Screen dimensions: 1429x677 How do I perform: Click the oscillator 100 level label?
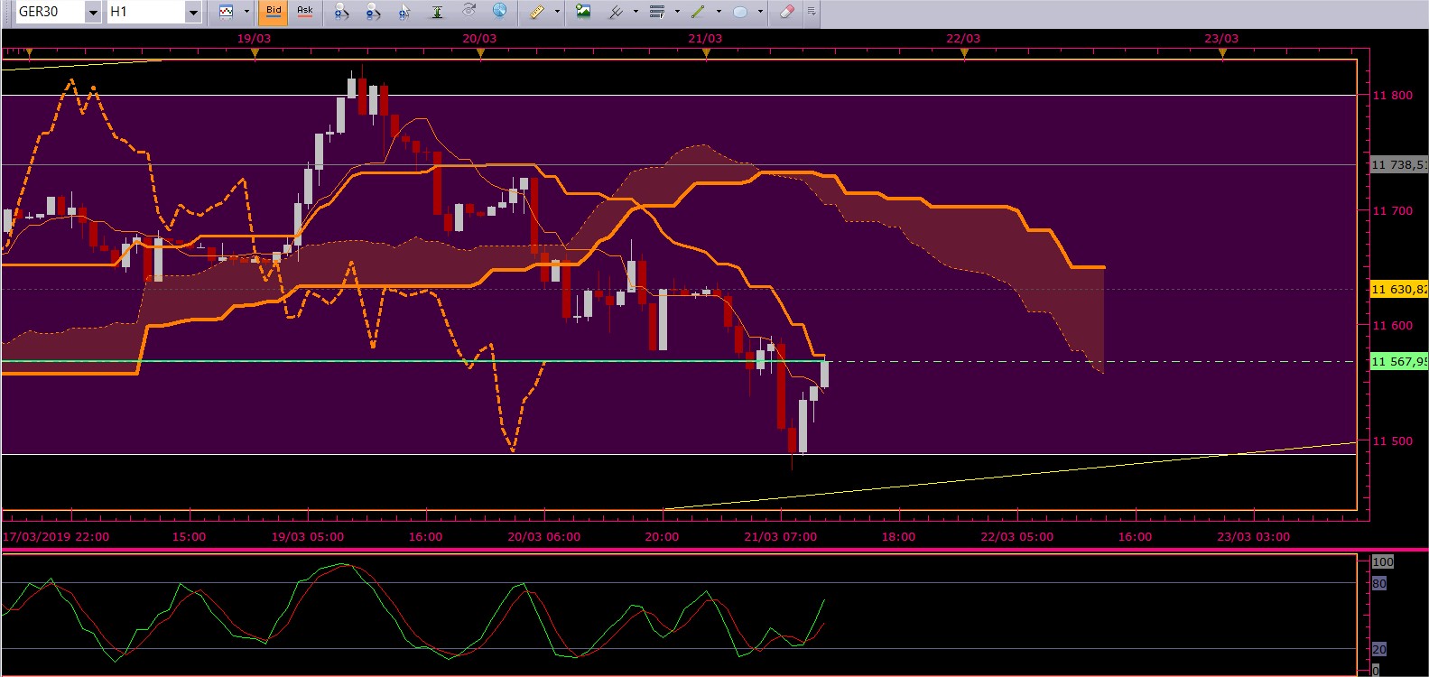point(1383,561)
